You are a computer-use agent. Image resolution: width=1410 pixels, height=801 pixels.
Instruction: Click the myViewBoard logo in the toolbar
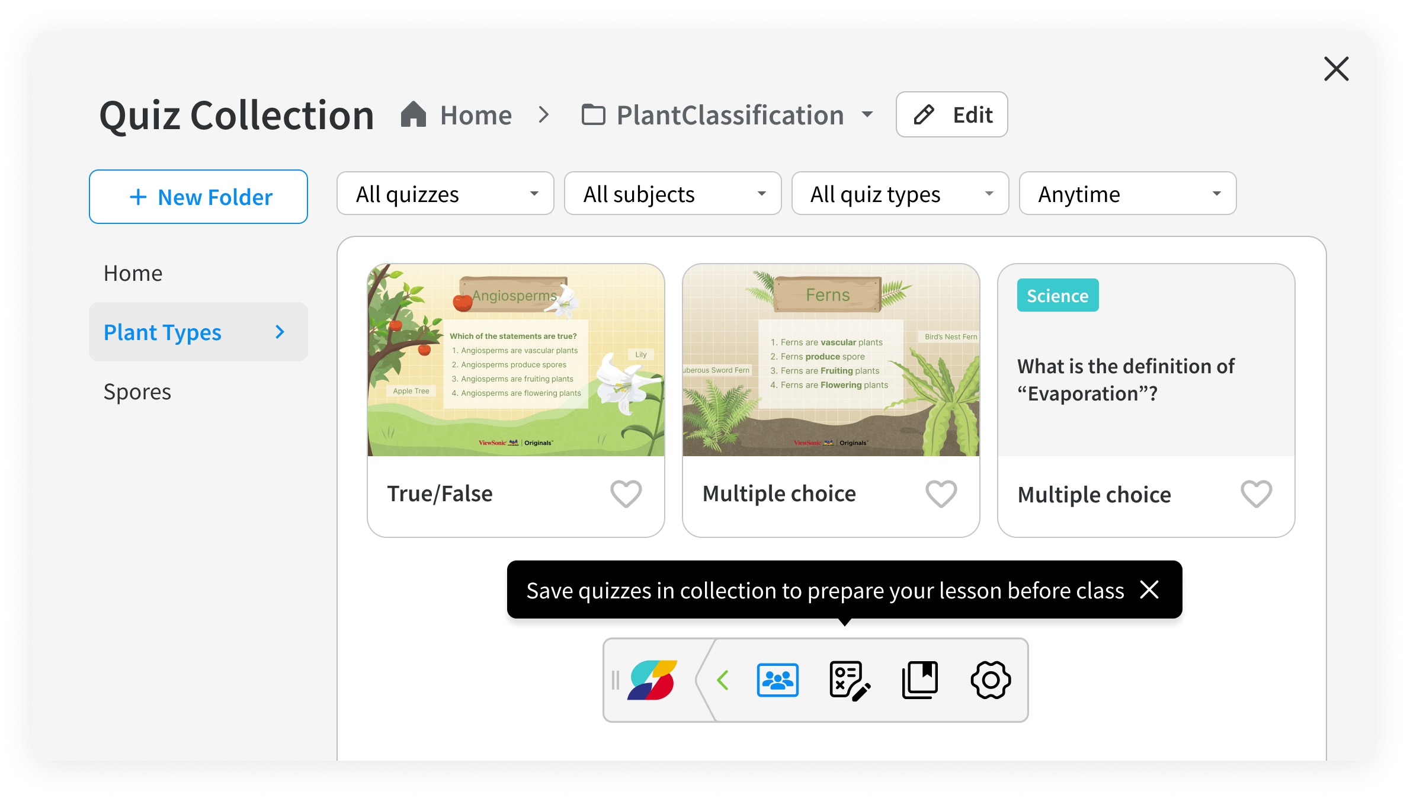pyautogui.click(x=652, y=680)
